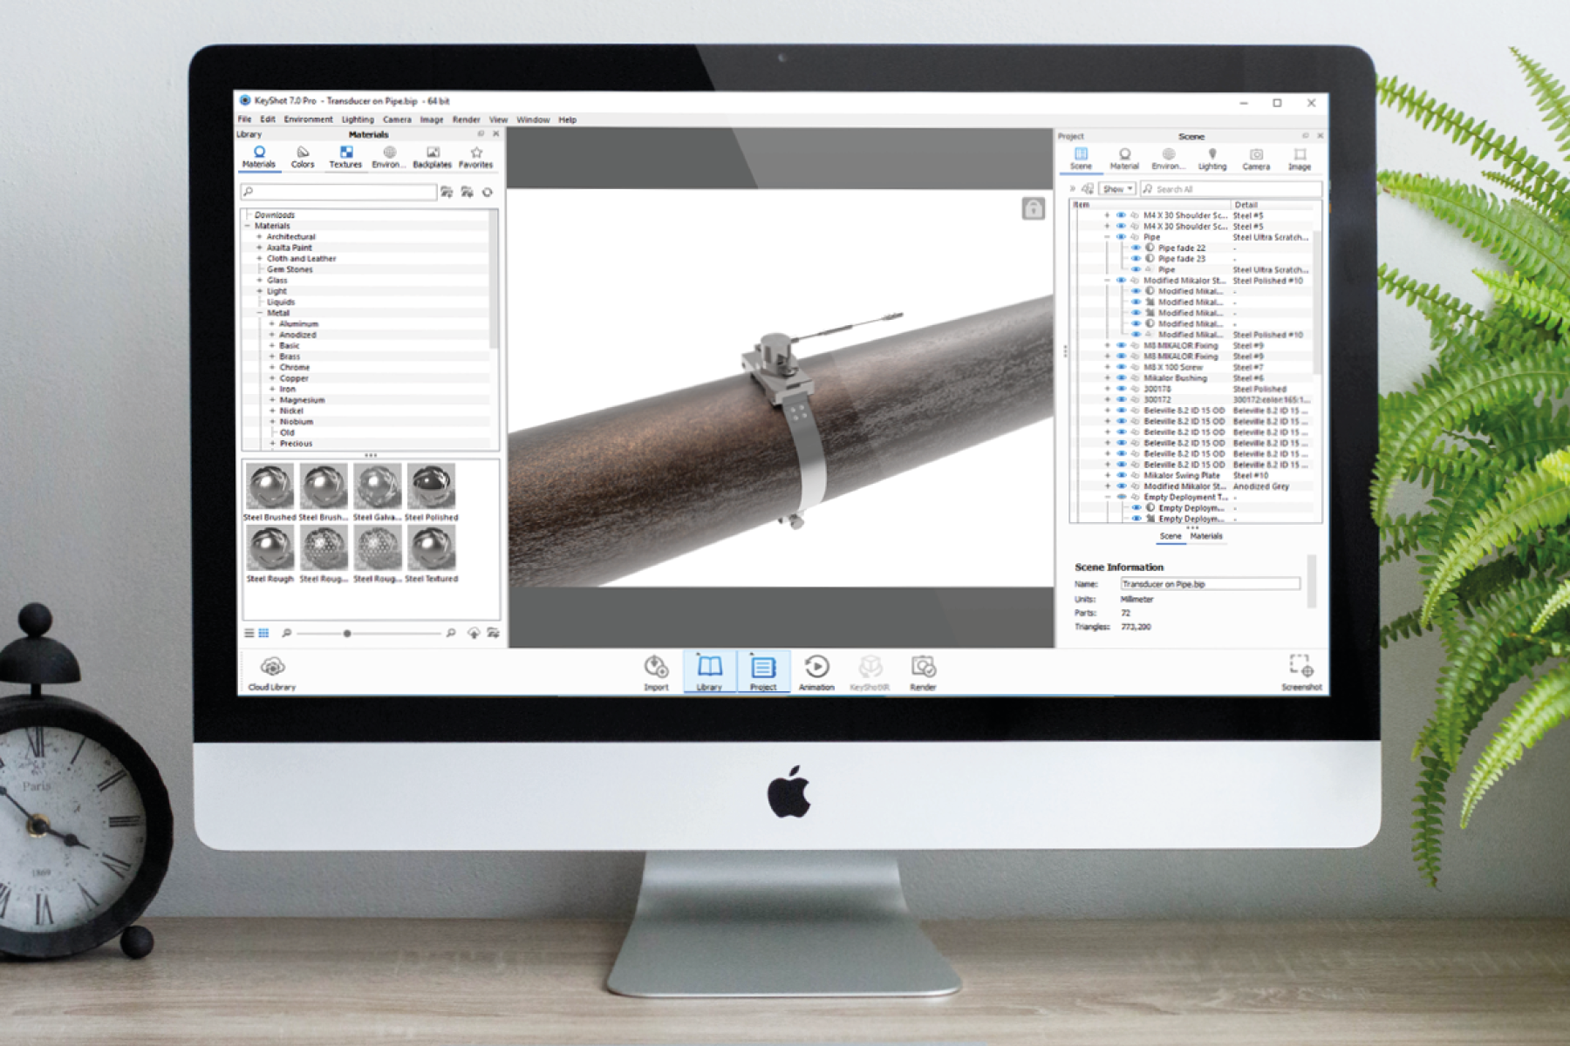This screenshot has height=1046, width=1570.
Task: Toggle visibility of Pipe fade 22
Action: [1136, 248]
